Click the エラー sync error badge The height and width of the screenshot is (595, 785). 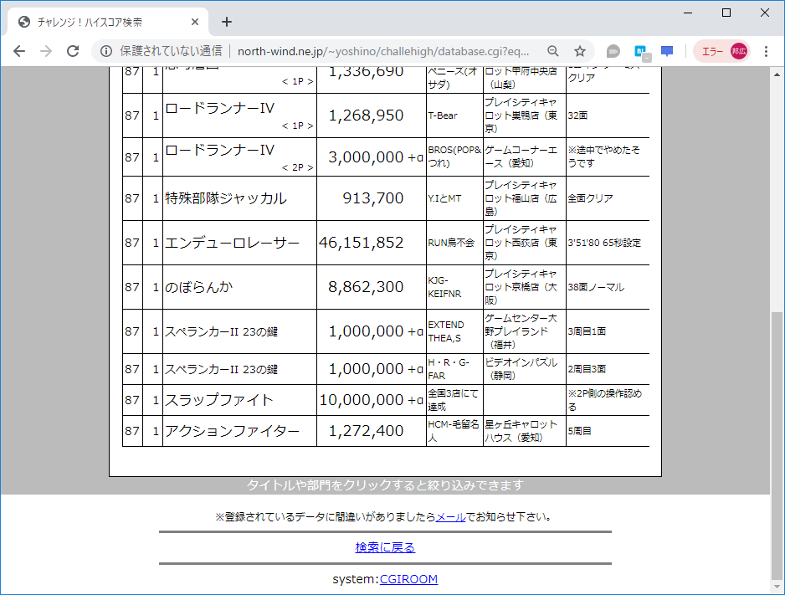tap(711, 50)
